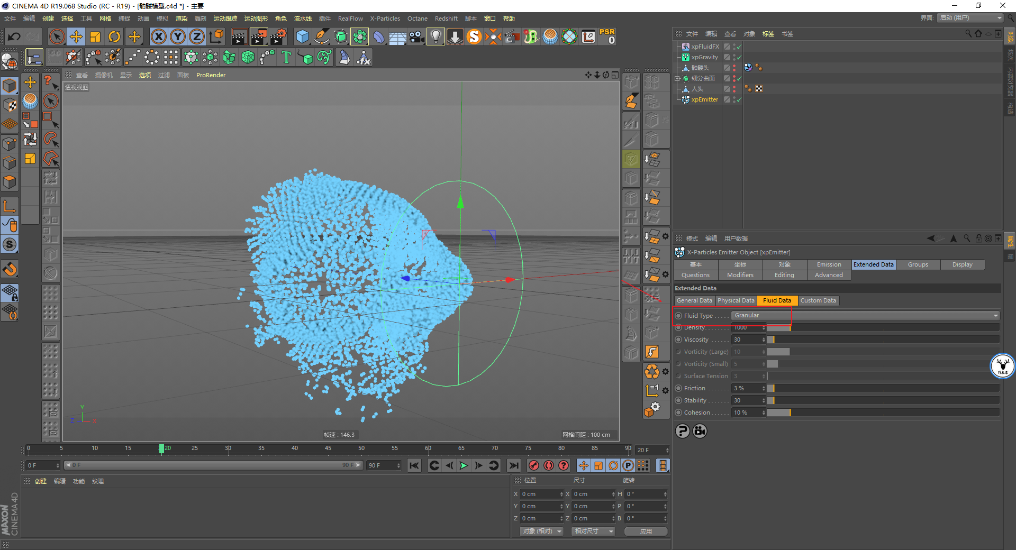The image size is (1016, 550).
Task: Toggle Viscosity keyframe circle
Action: pos(678,340)
